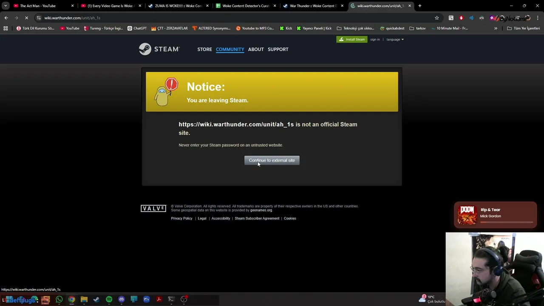Open File Explorer from the taskbar
Viewport: 544px width, 306px height.
point(84,300)
